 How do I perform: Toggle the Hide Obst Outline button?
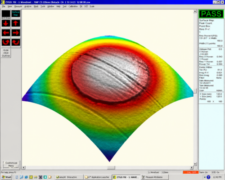[6, 53]
